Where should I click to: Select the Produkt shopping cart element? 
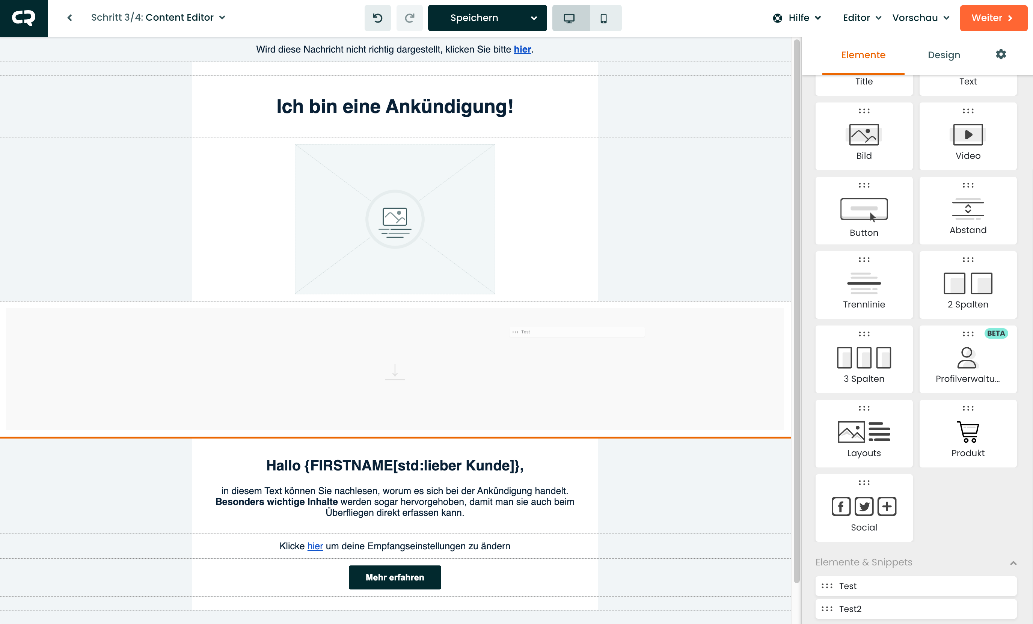968,433
